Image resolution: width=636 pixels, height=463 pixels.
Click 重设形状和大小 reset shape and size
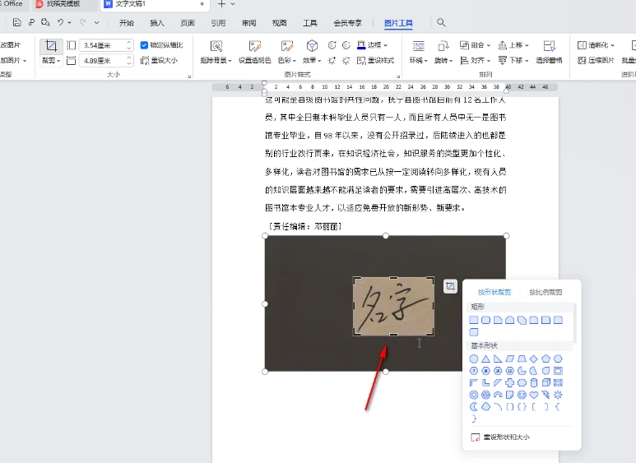click(500, 437)
